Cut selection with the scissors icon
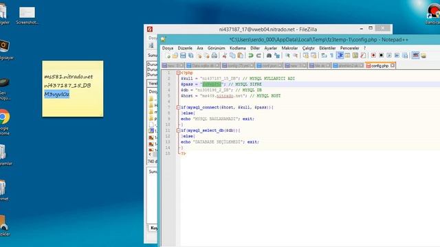440x247 pixels. (x=225, y=56)
